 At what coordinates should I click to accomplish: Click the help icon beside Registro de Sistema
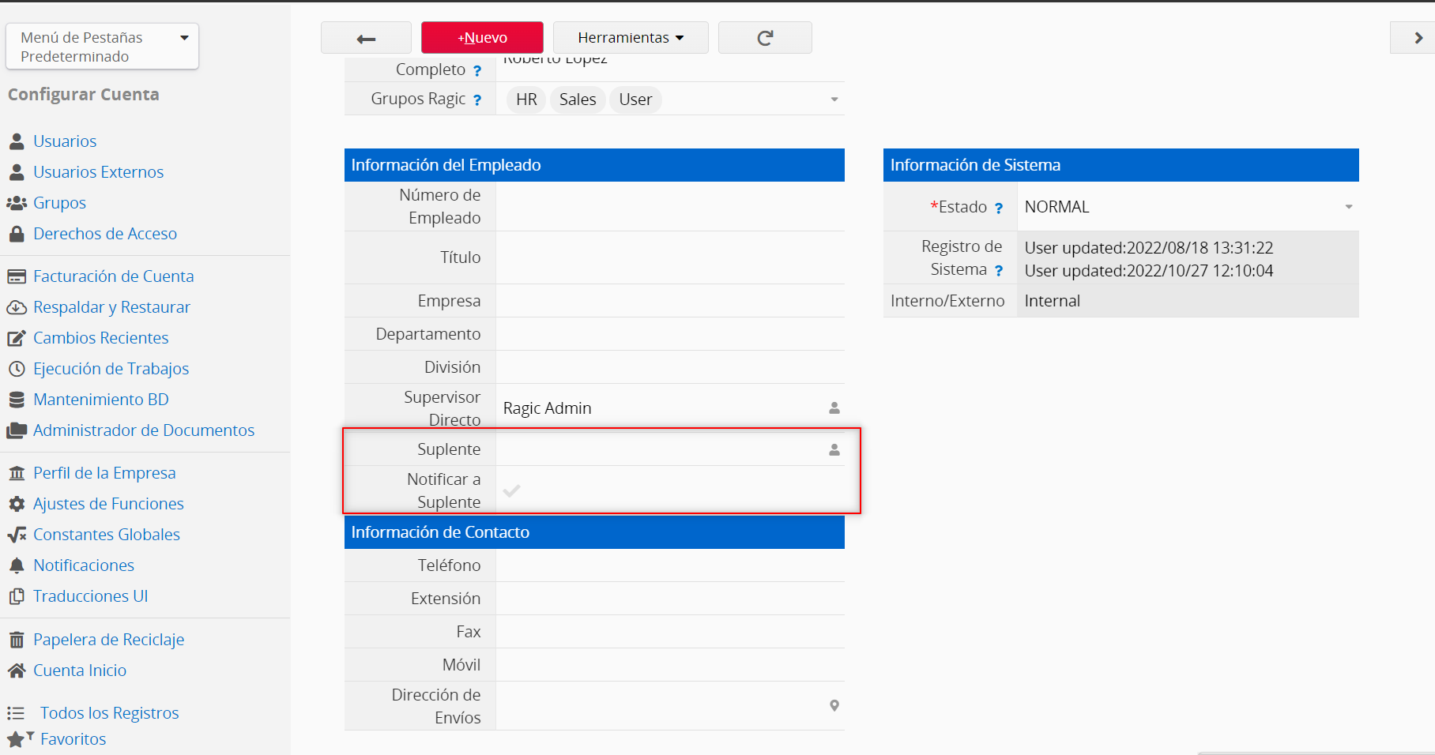(999, 271)
